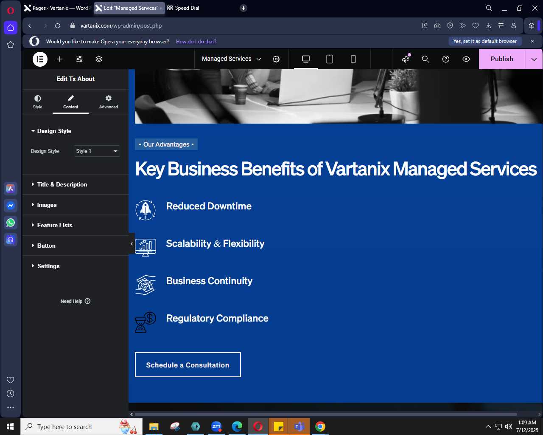
Task: Open a new browser tab
Action: (x=244, y=8)
